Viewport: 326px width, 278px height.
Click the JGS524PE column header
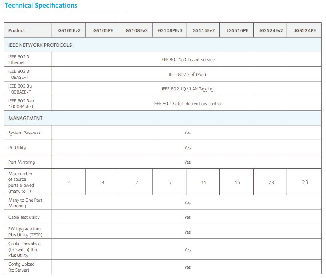pos(305,30)
